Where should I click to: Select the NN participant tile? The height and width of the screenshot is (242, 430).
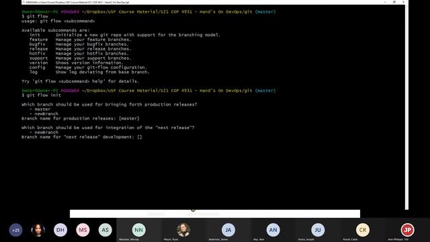(139, 230)
